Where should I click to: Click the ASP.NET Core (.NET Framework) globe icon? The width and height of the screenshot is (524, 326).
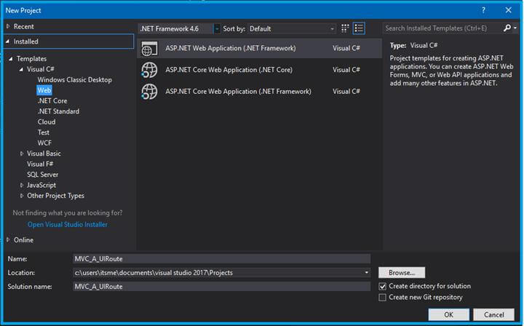click(149, 92)
